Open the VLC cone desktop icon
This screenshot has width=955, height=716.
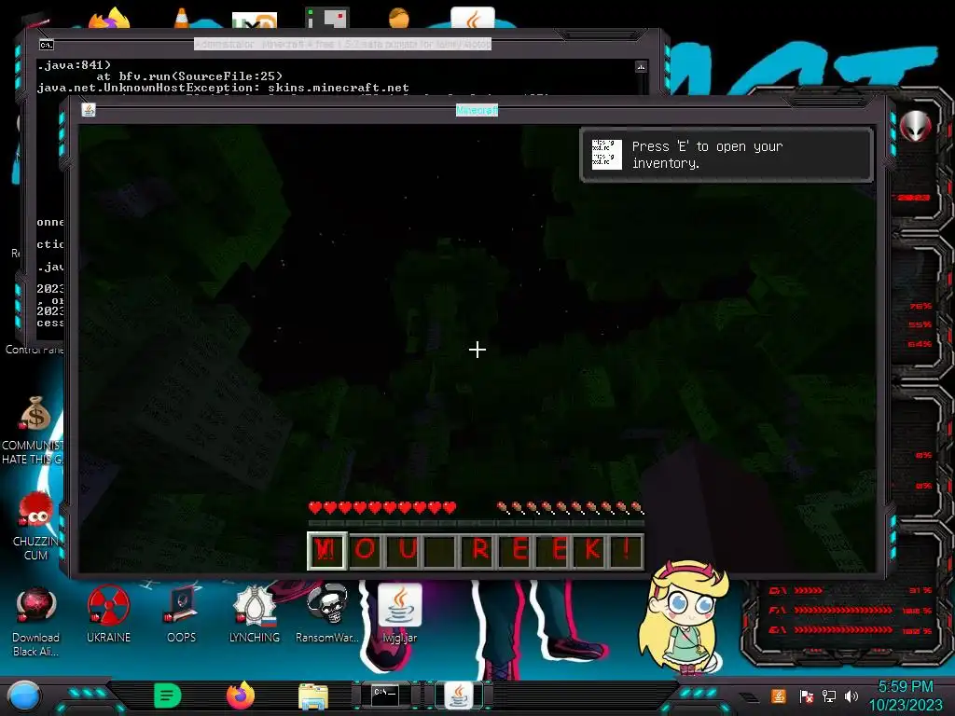(182, 19)
